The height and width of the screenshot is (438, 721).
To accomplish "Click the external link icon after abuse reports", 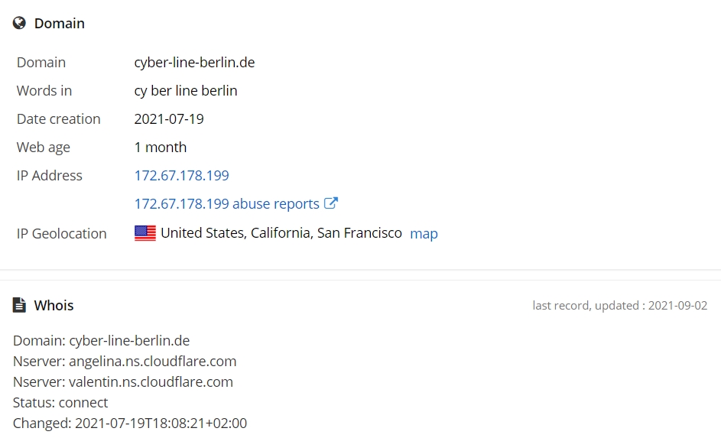I will tap(331, 203).
